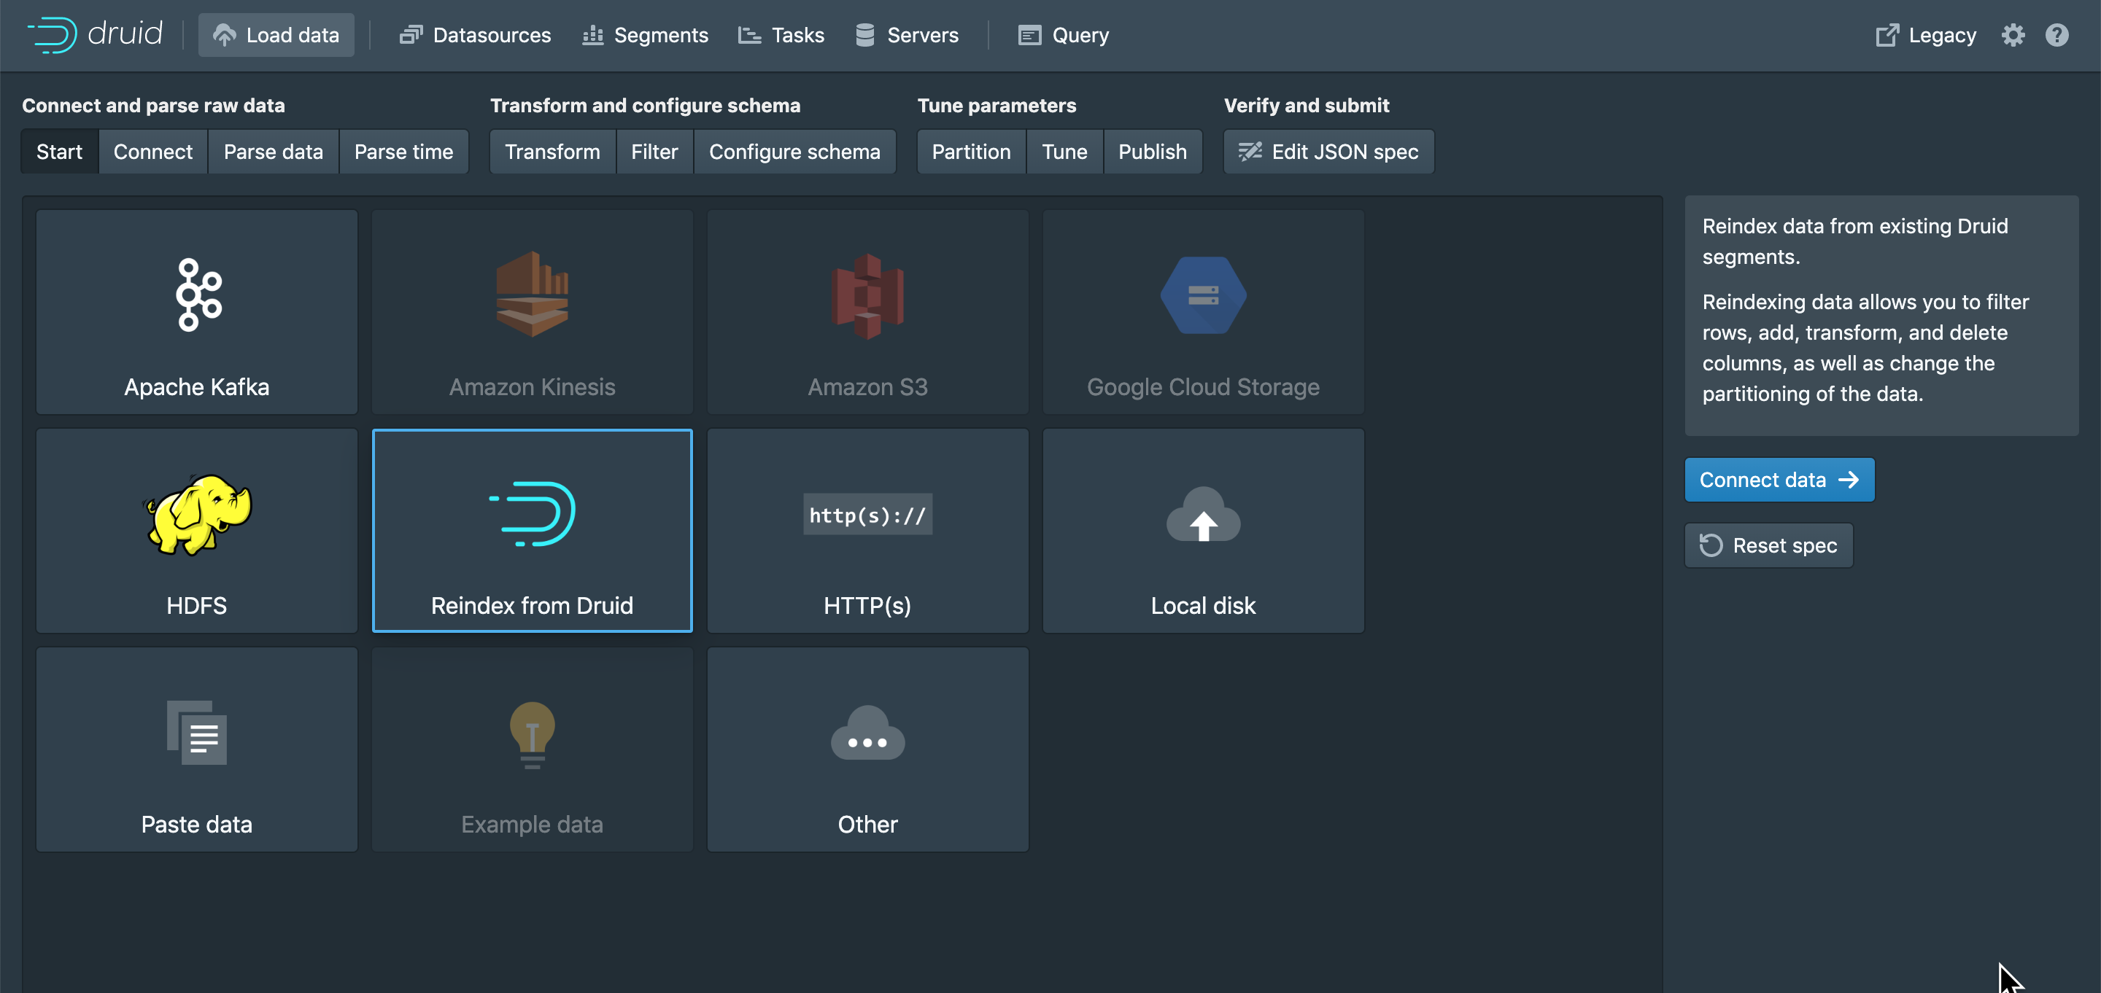Go to the Query view
This screenshot has height=993, width=2101.
[1063, 35]
